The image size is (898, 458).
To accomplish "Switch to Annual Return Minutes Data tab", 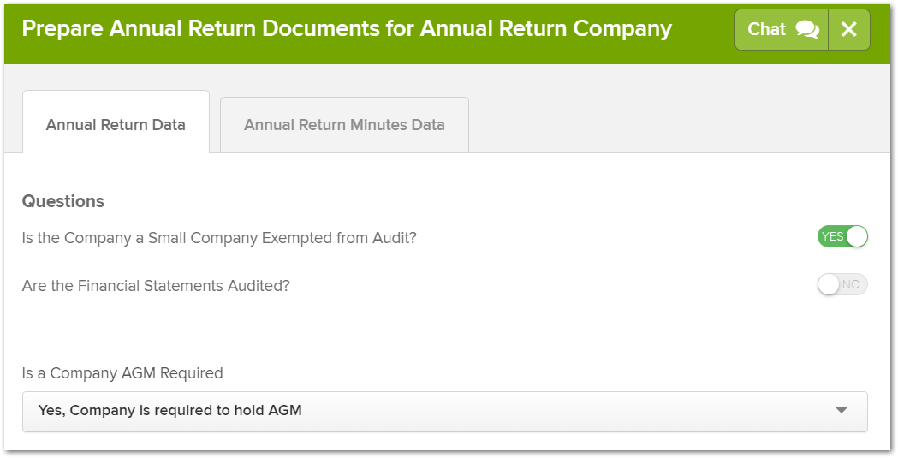I will [x=344, y=124].
